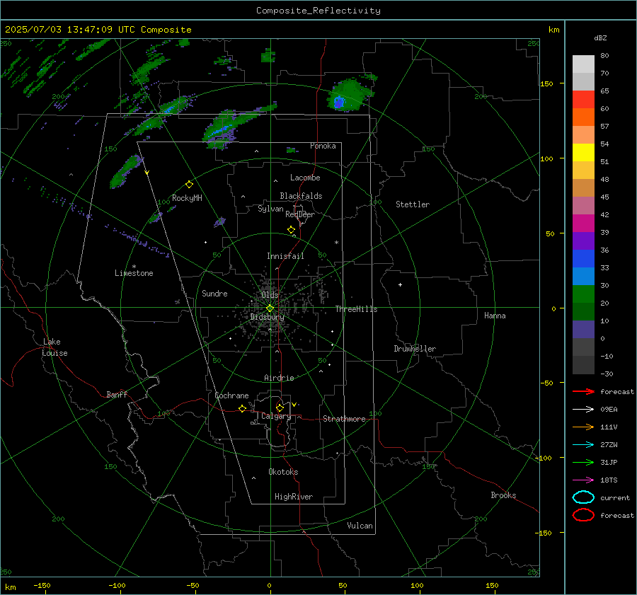
Task: Click the 'Vulcan' city label
Action: (360, 526)
